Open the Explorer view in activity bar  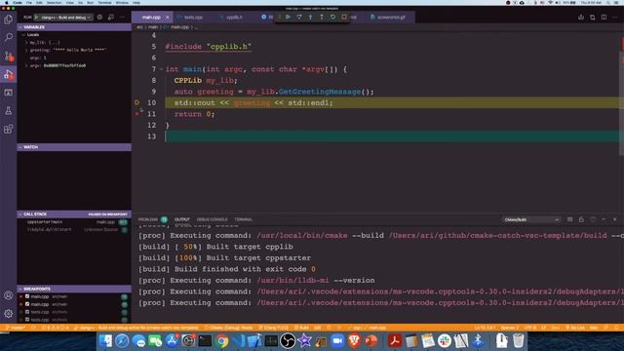[8, 19]
